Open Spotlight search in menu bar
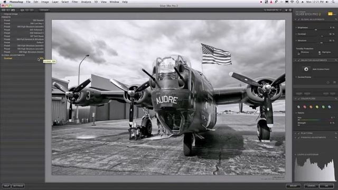This screenshot has height=190, width=338. (x=333, y=2)
